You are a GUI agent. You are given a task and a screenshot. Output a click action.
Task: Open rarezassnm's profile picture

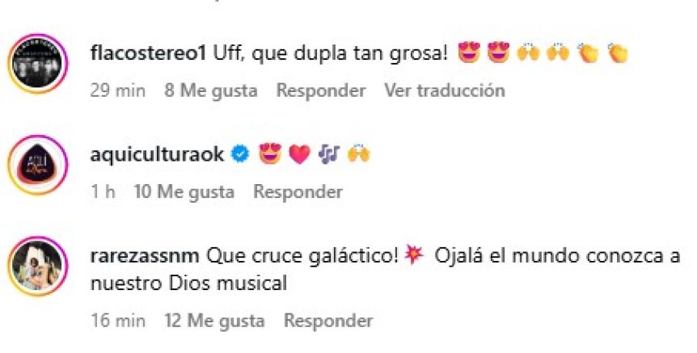click(x=38, y=267)
